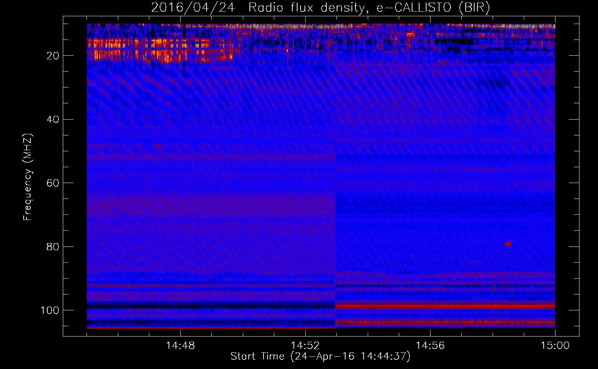Viewport: 598px width, 369px height.
Task: Click the 20 MHz frequency tick label
Action: tap(53, 56)
